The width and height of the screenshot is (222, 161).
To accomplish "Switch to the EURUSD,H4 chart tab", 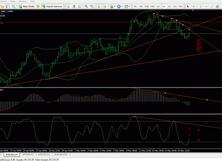I will click(x=12, y=155).
